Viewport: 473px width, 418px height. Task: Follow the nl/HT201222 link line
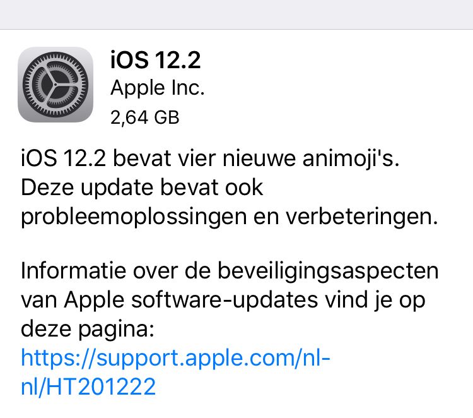coord(88,386)
